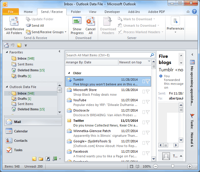Click the Outlook application icon in title bar
The width and height of the screenshot is (200, 172).
click(x=5, y=4)
